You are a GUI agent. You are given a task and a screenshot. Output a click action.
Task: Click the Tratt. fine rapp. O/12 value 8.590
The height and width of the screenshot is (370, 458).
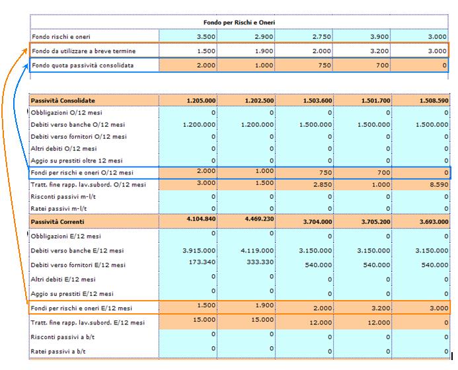pyautogui.click(x=439, y=184)
